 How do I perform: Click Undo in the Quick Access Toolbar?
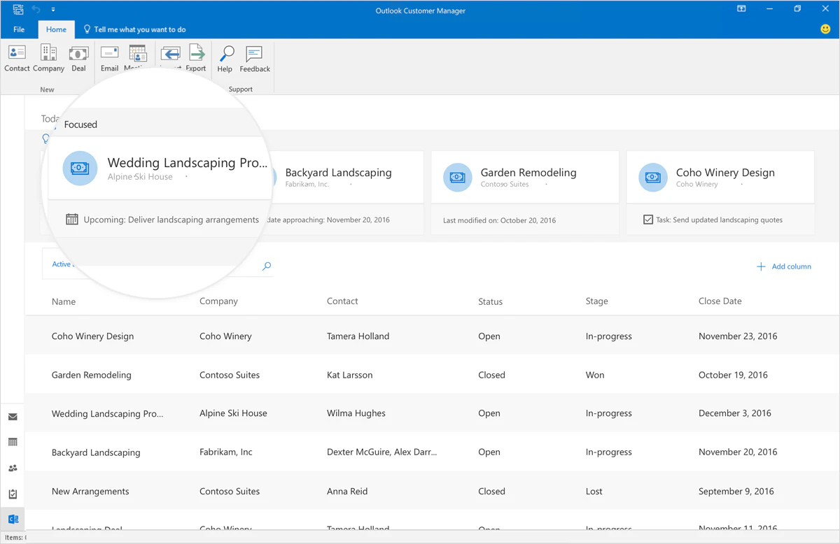pyautogui.click(x=36, y=9)
